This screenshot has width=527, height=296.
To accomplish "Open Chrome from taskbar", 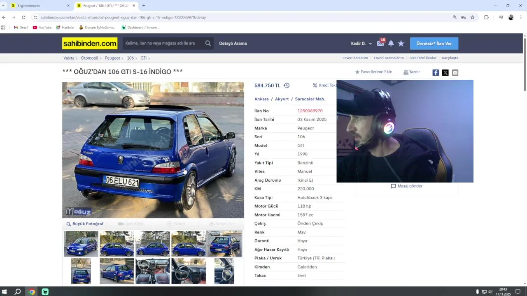I will [x=32, y=292].
